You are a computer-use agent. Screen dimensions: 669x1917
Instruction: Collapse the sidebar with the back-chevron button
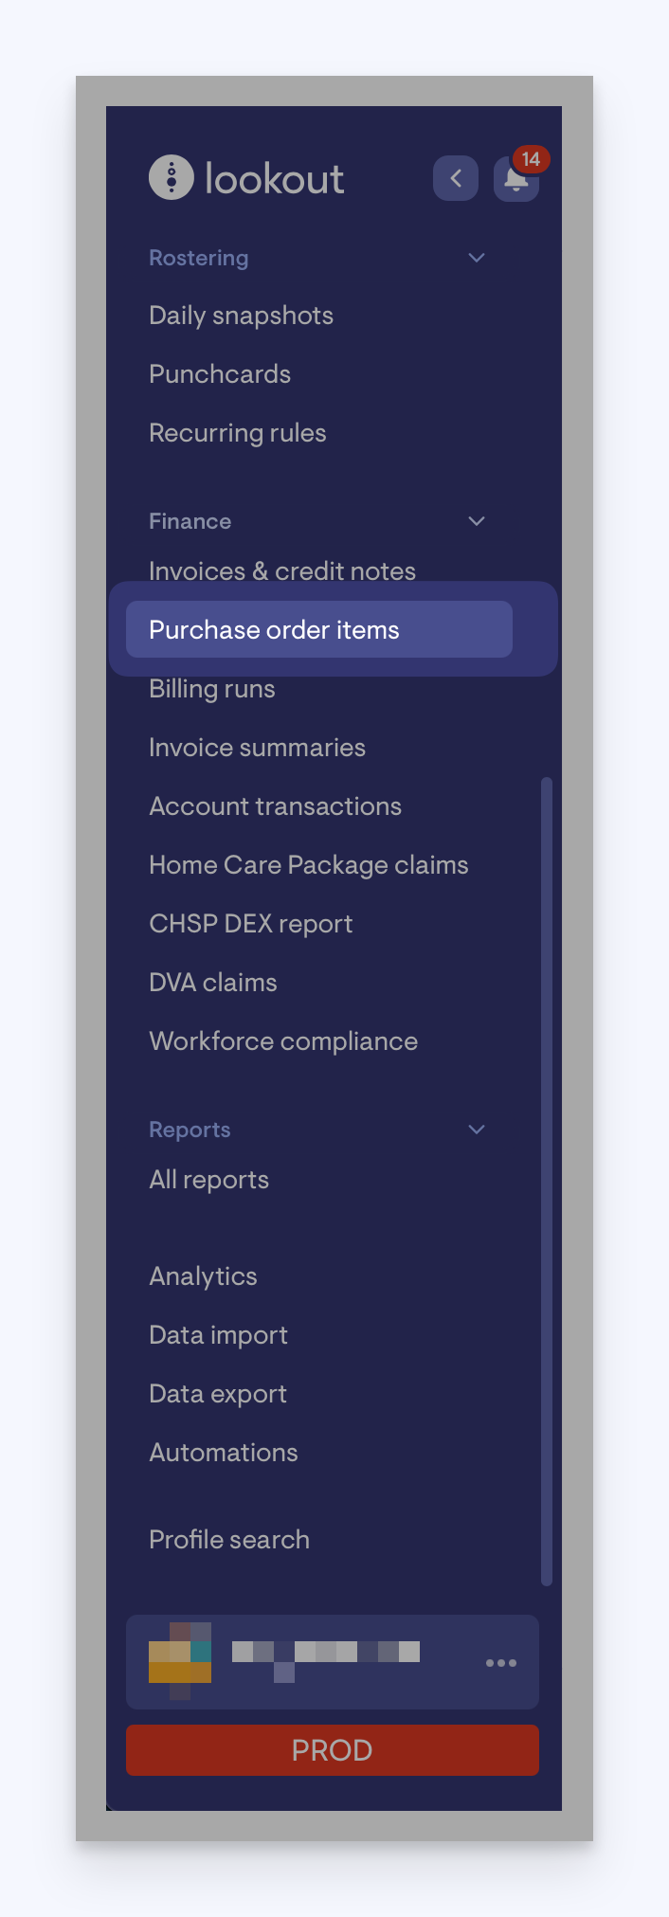[456, 178]
